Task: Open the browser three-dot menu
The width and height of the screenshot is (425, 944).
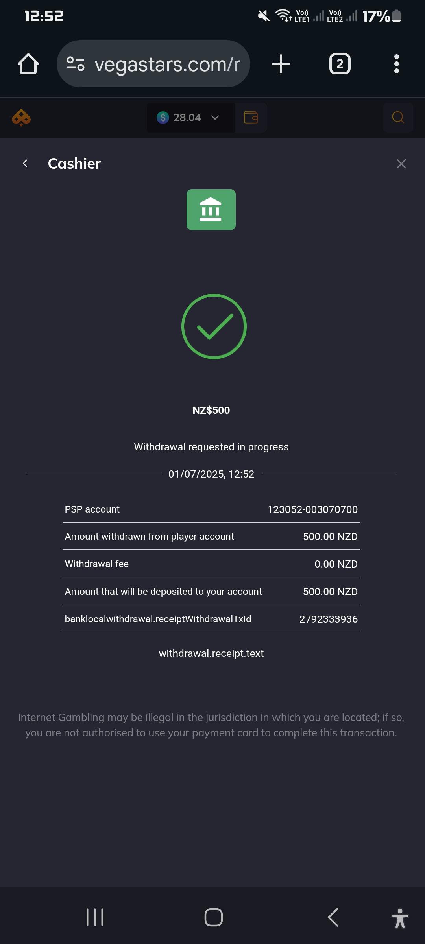Action: [396, 64]
